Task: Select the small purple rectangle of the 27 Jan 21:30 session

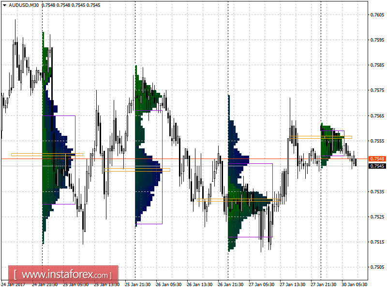Action: [332, 143]
